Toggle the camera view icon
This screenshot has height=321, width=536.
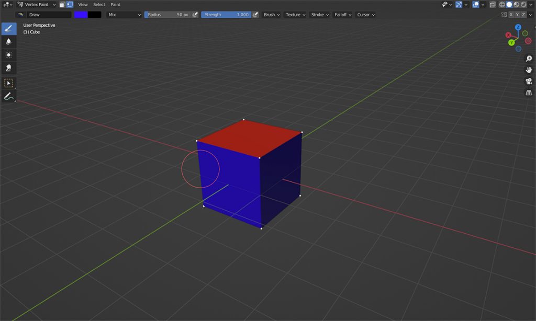tap(529, 81)
